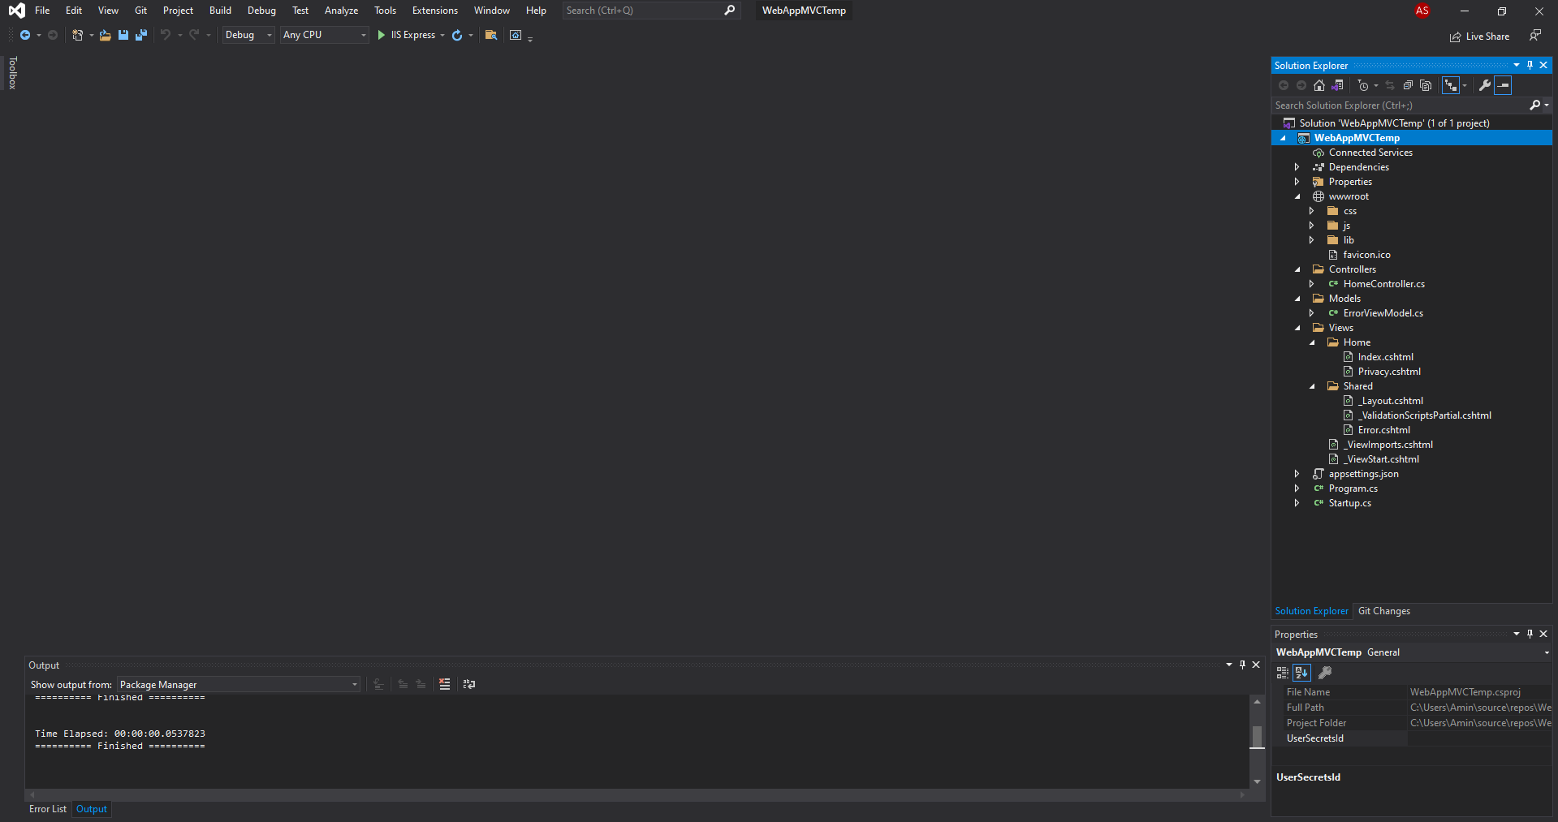1558x822 pixels.
Task: Toggle View Nesting (file nesting) button
Action: (1451, 85)
